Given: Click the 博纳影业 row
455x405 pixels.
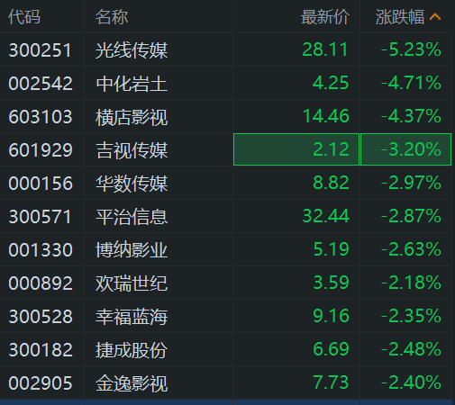Looking at the screenshot, I should point(226,249).
